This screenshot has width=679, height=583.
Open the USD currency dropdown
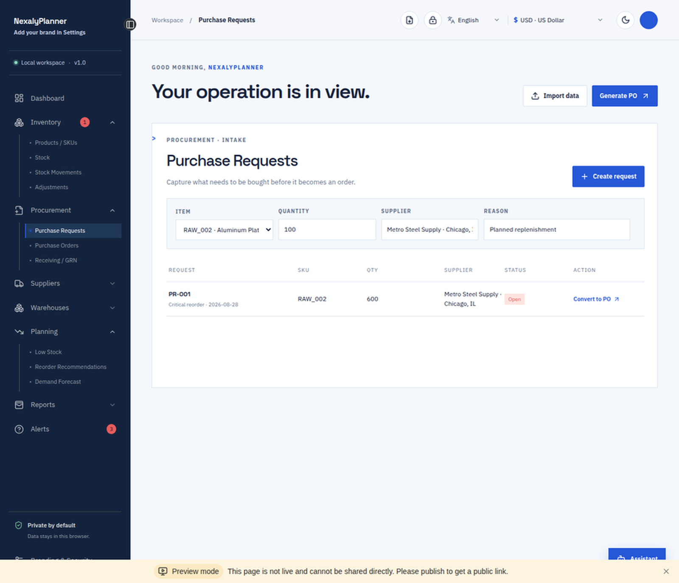[x=558, y=20]
